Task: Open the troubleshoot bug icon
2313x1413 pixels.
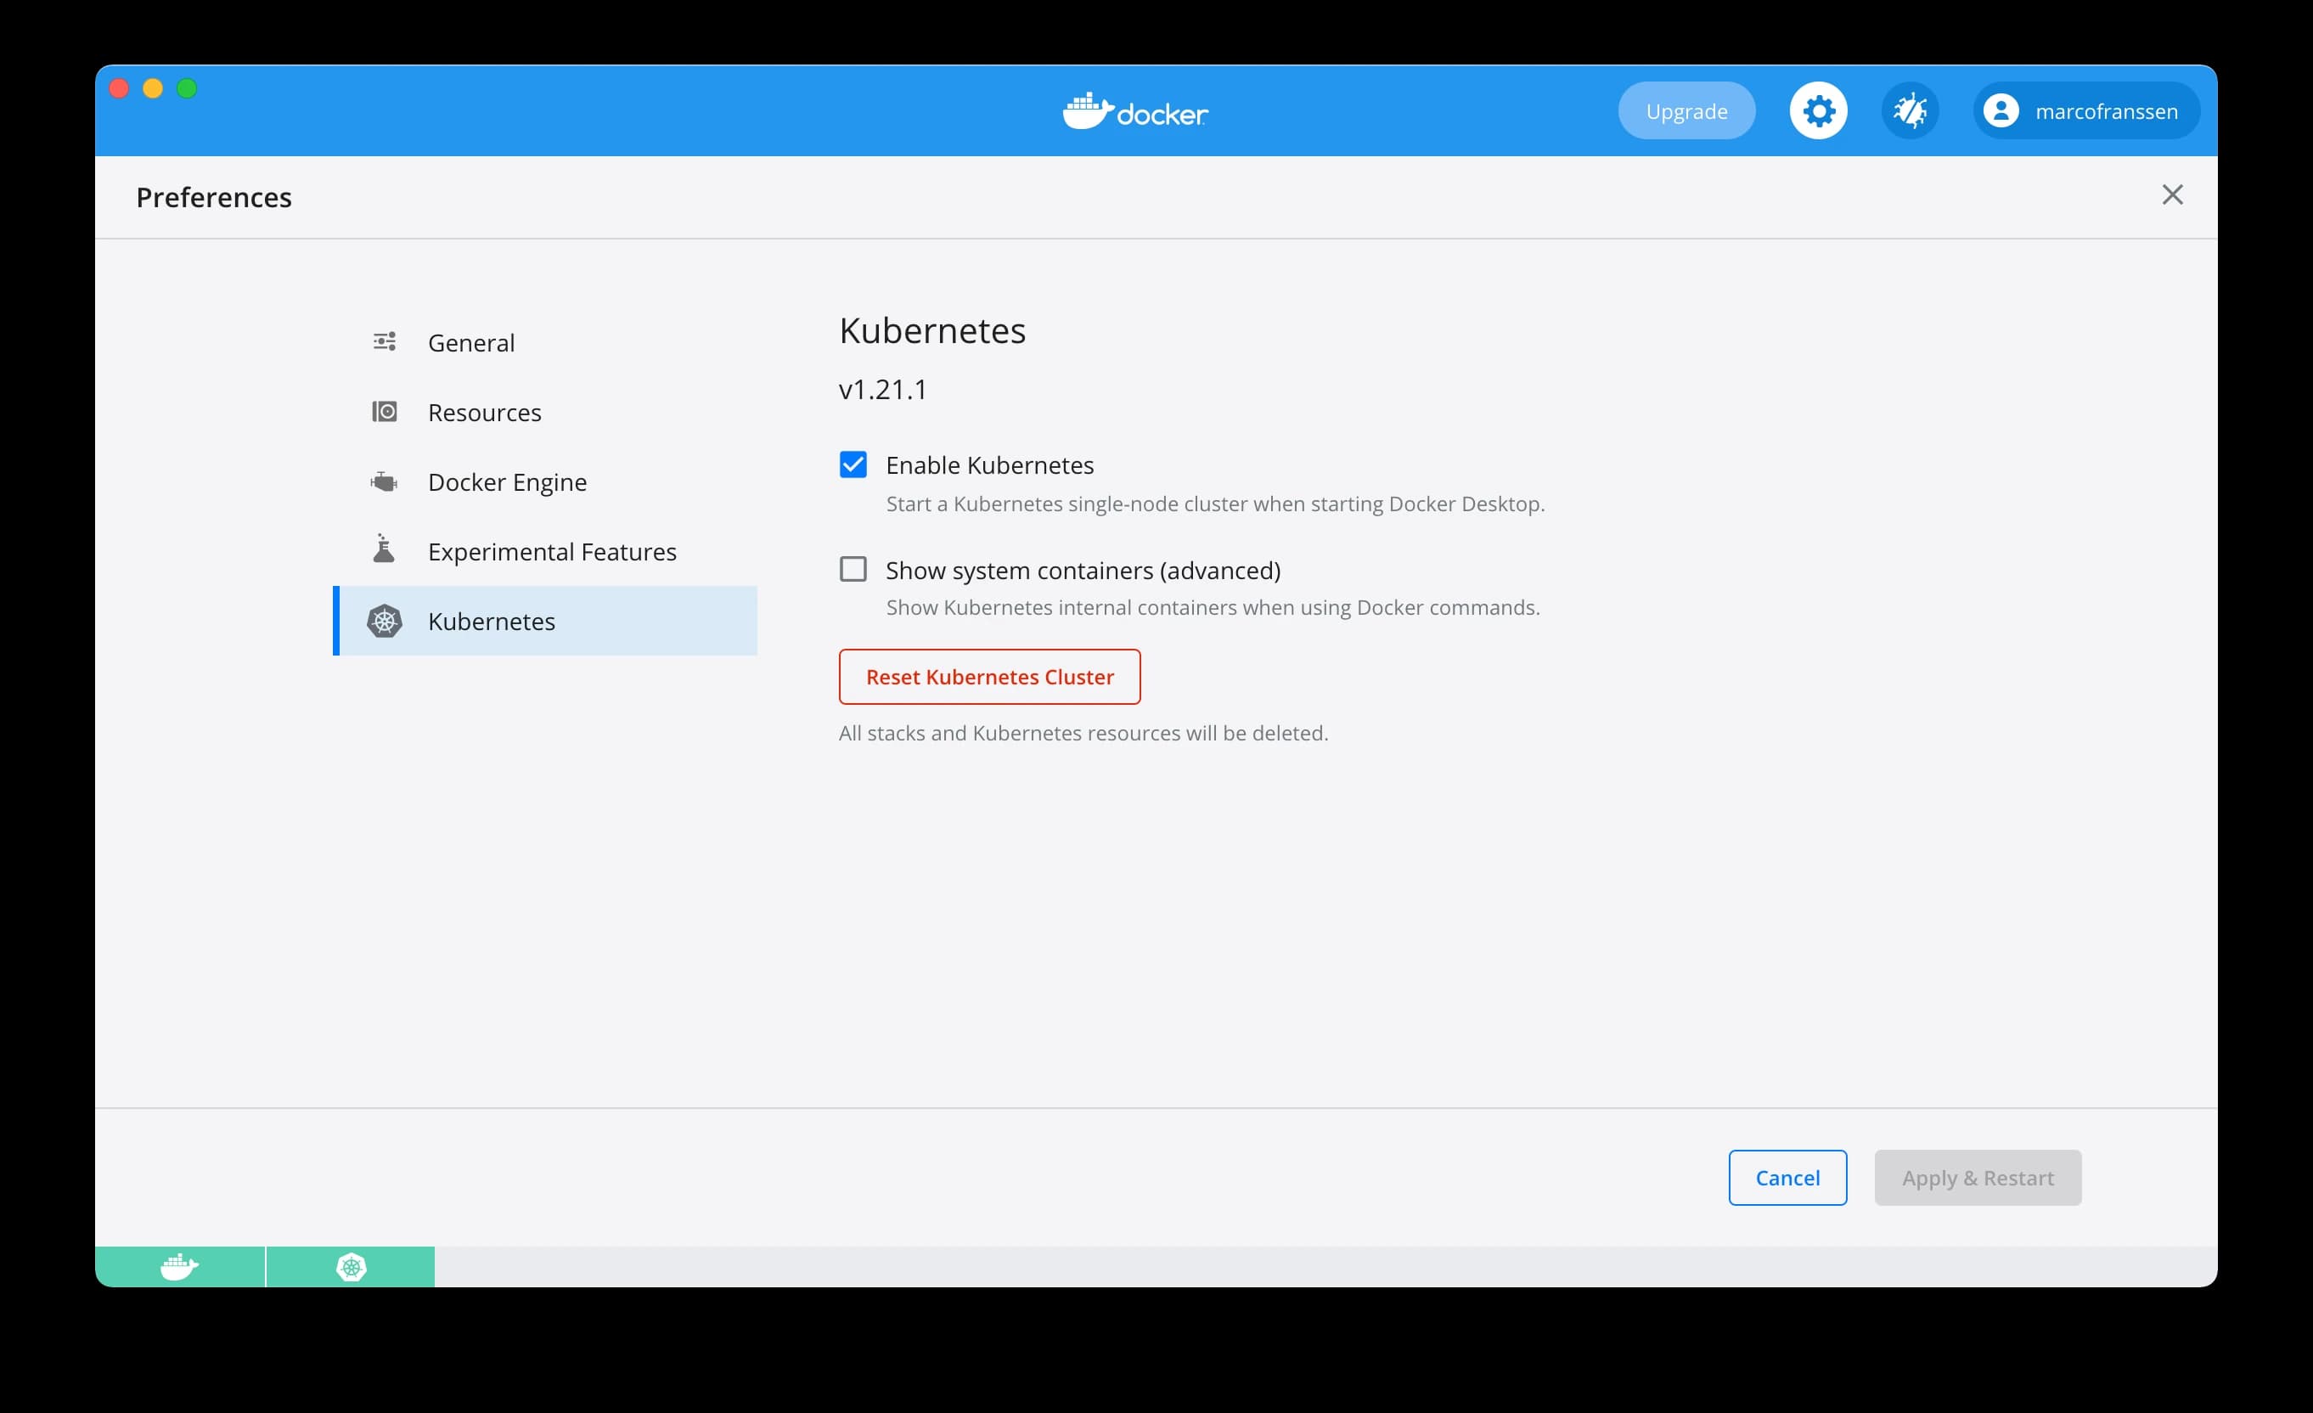Action: pos(1910,110)
